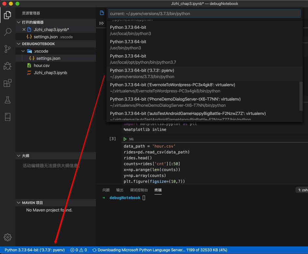The image size is (308, 254).
Task: Open Jizhi_chap3.ipynb in the file tree
Action: [56, 73]
